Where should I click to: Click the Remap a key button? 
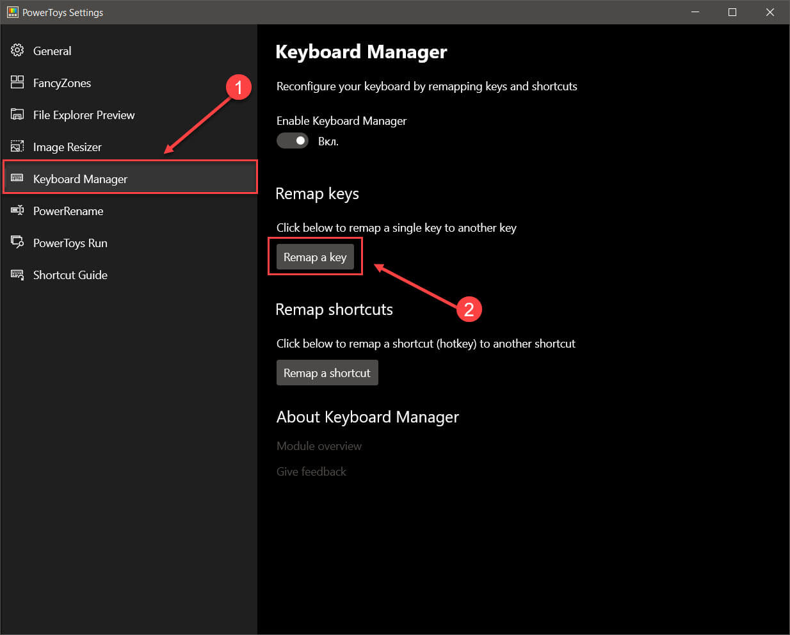pyautogui.click(x=315, y=257)
